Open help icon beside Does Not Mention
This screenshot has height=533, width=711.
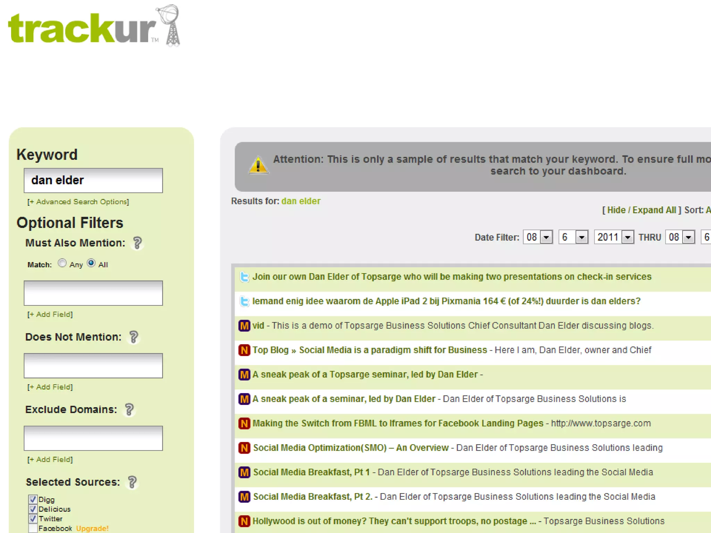[x=134, y=337]
